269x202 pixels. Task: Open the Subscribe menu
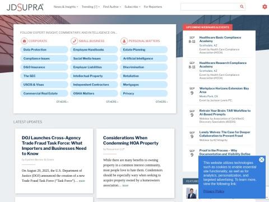132,7
